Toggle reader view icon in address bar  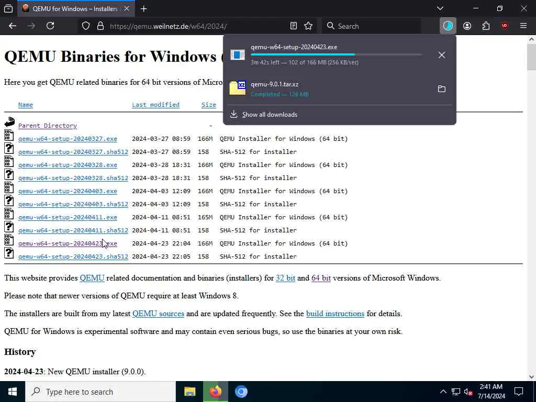click(293, 26)
